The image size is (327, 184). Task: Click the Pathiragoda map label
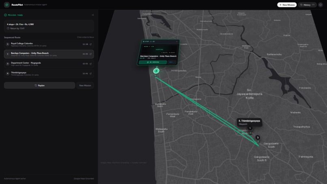pos(306,157)
